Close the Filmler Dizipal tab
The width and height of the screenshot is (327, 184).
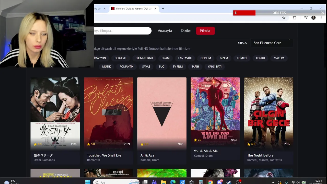pyautogui.click(x=155, y=8)
